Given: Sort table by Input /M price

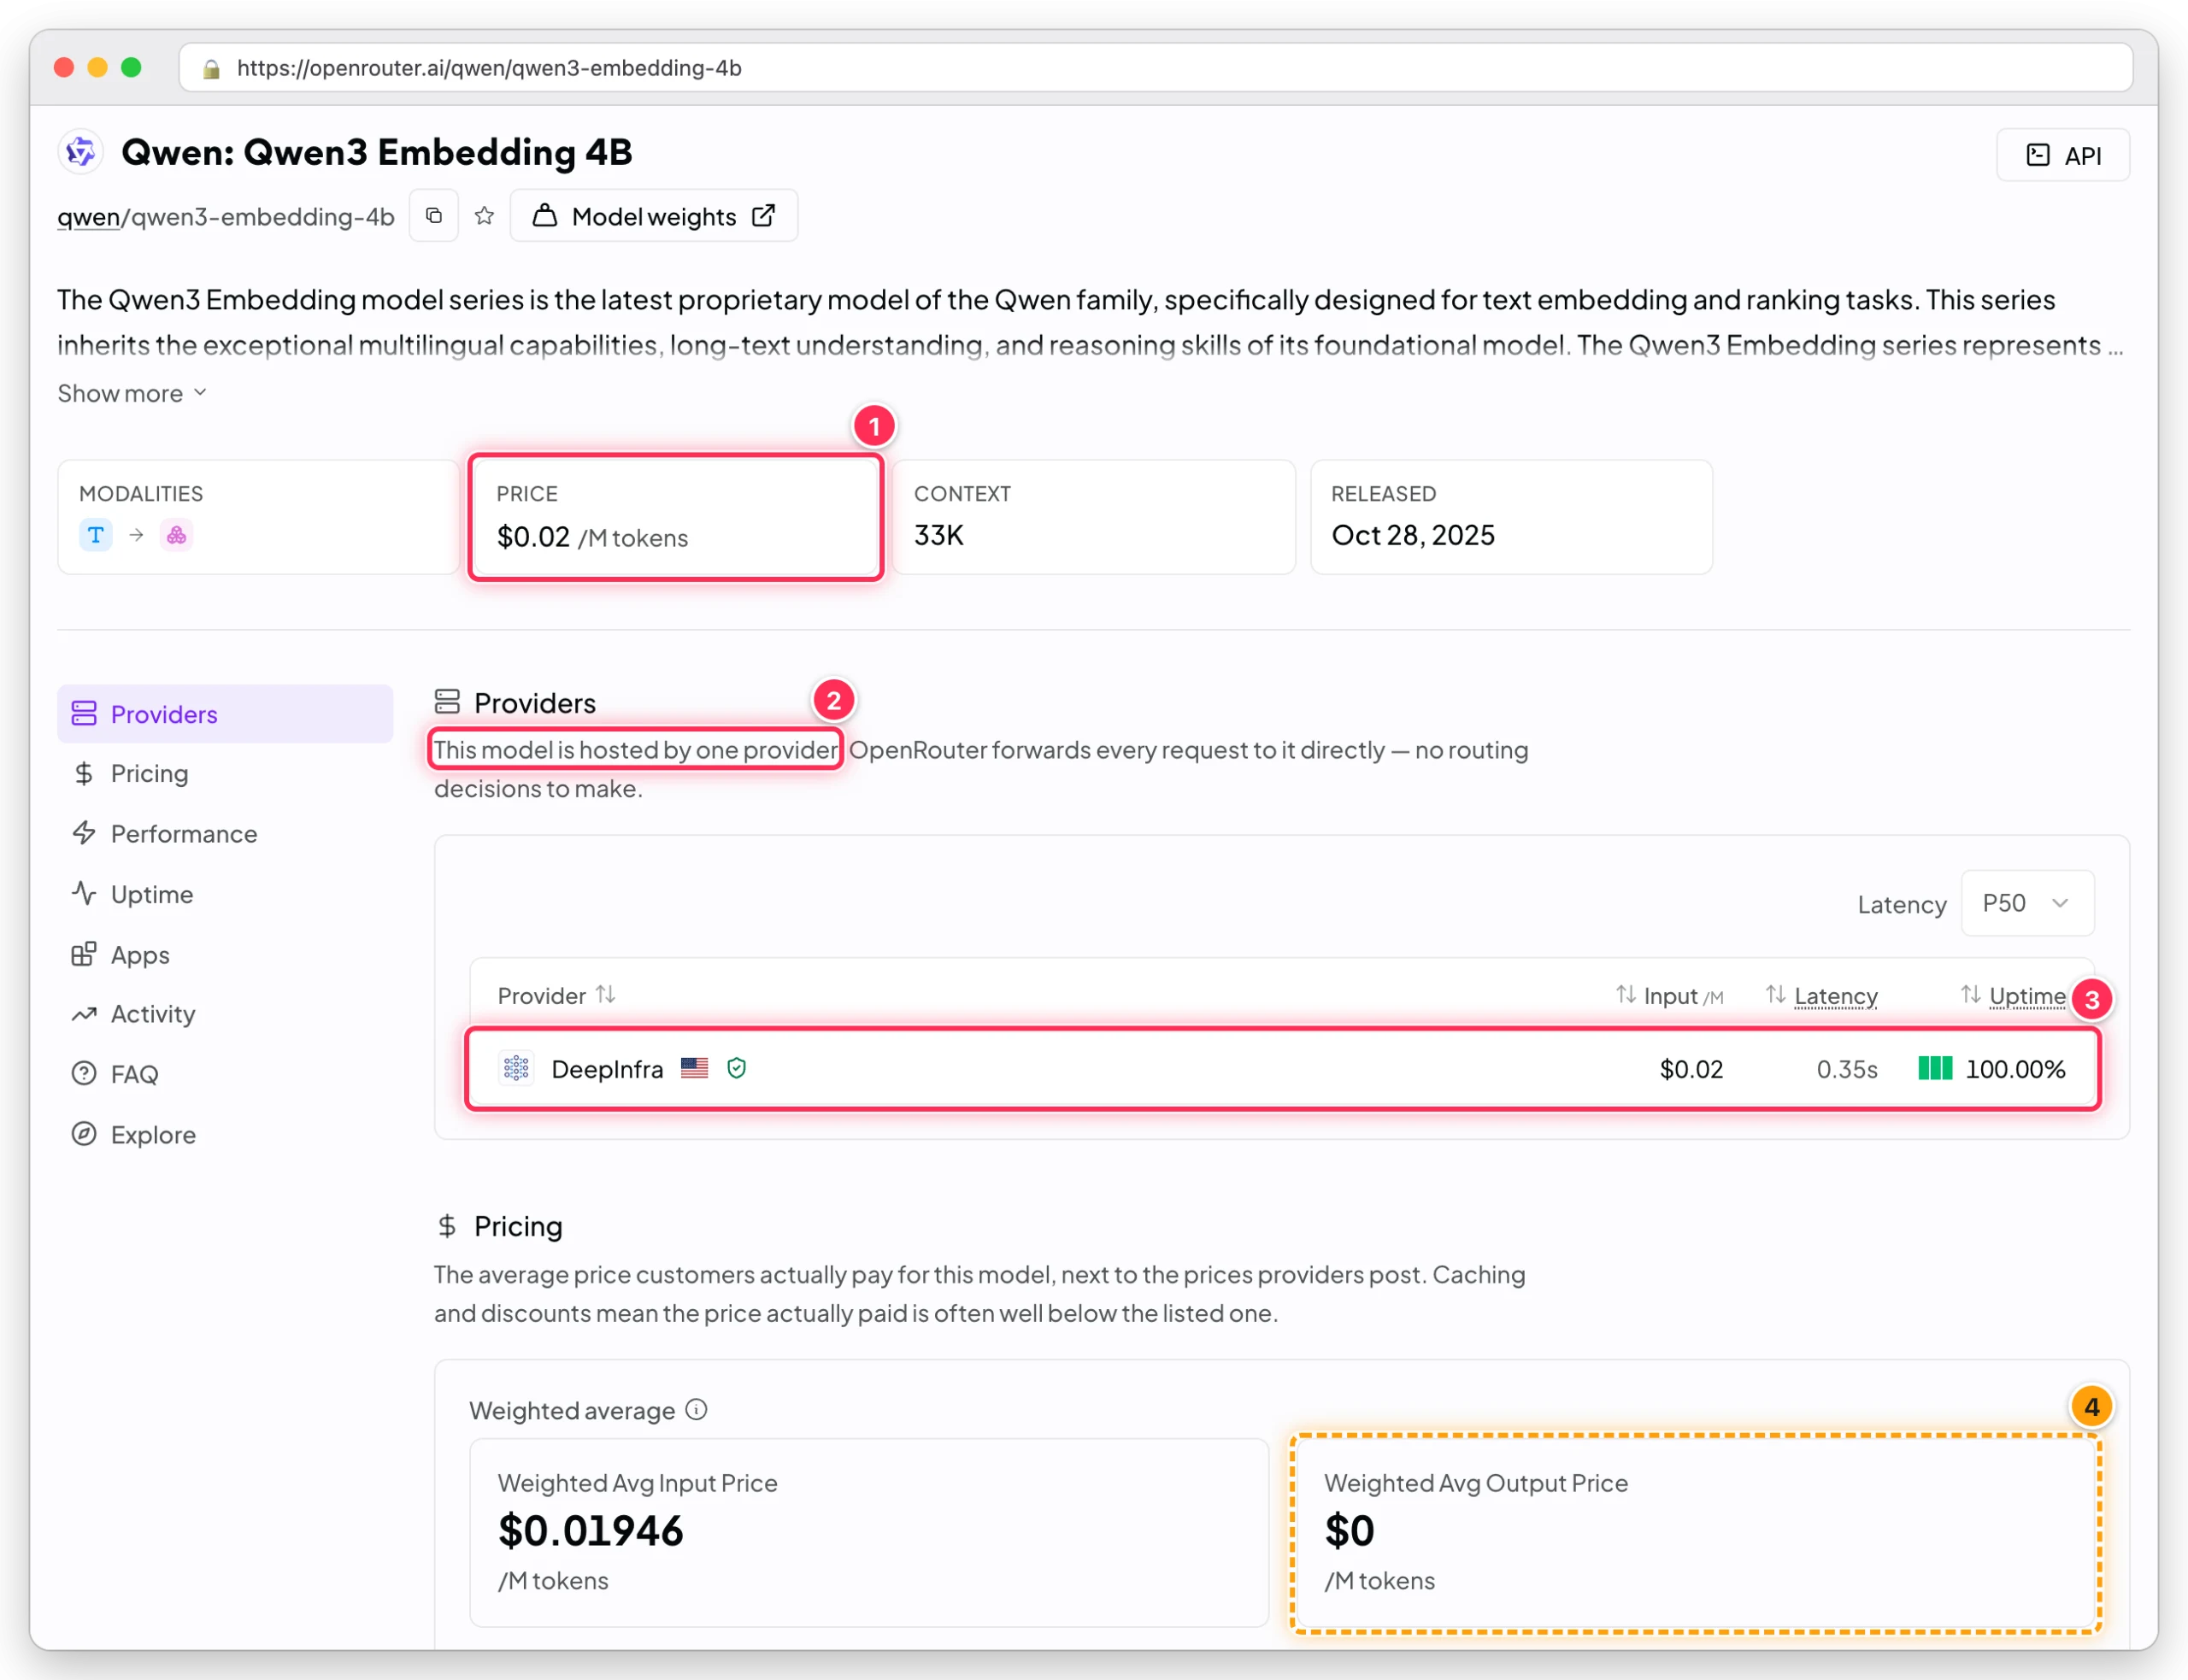Looking at the screenshot, I should pos(1669,995).
